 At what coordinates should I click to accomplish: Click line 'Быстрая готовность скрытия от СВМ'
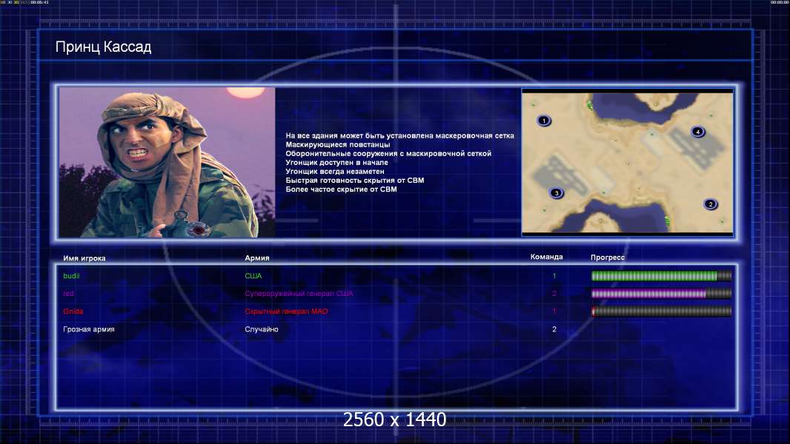[355, 181]
